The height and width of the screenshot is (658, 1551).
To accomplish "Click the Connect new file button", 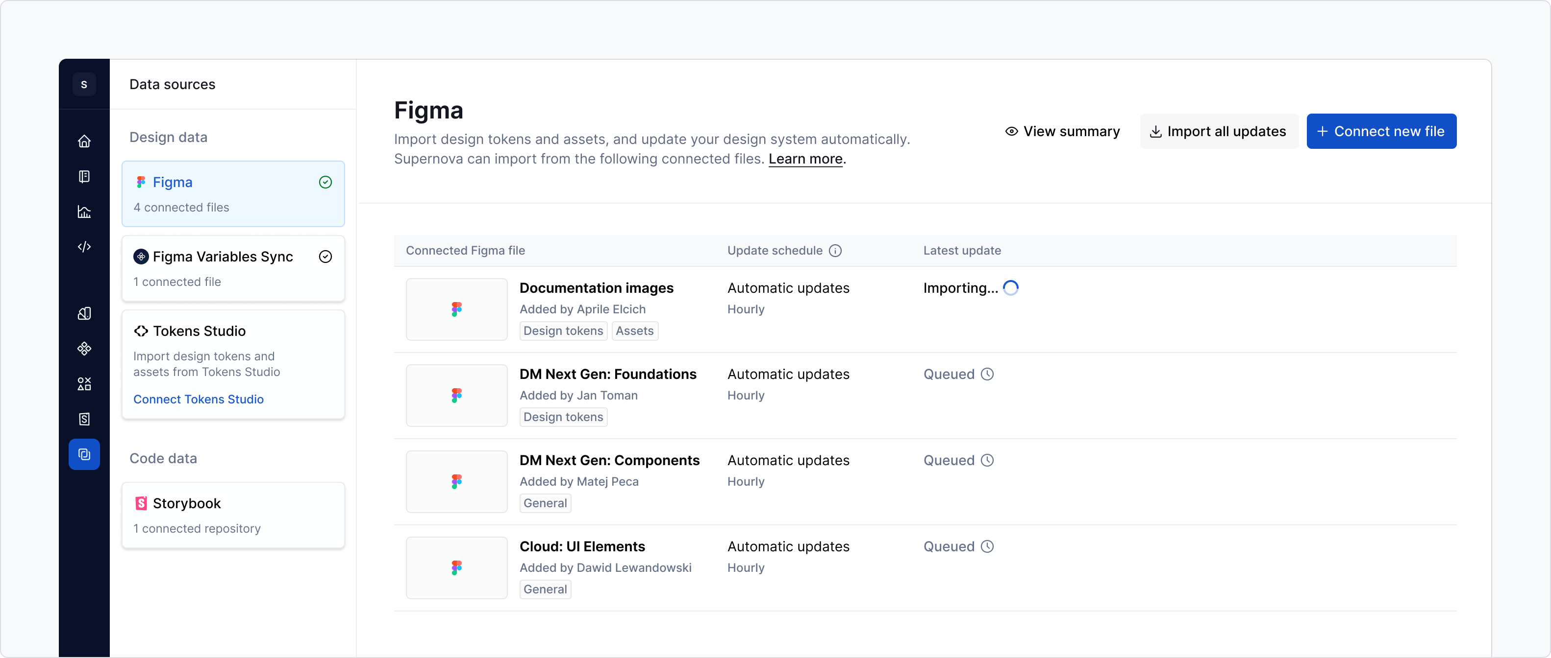I will (1381, 131).
